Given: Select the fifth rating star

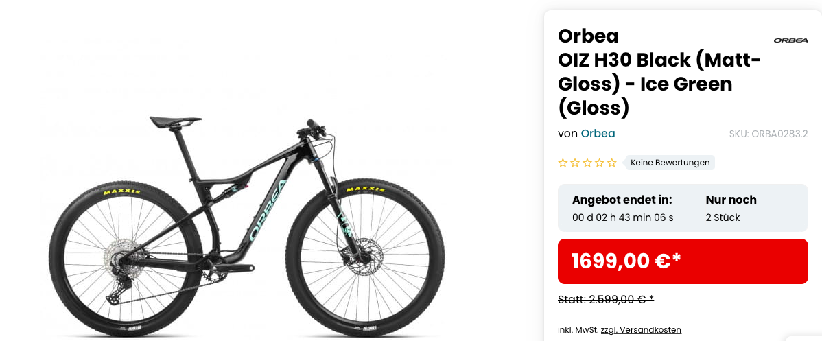Looking at the screenshot, I should (612, 163).
